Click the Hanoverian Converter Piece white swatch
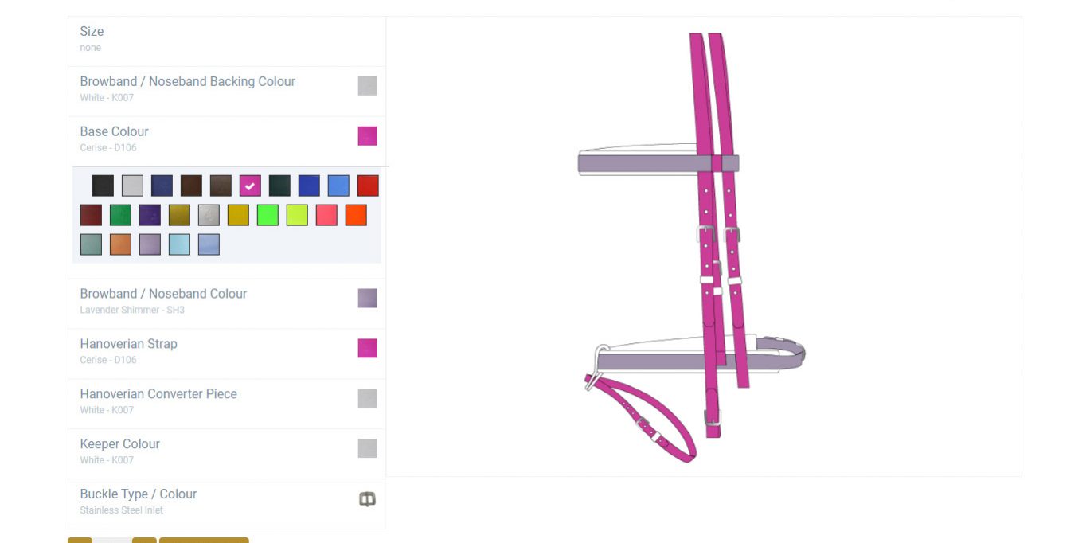The height and width of the screenshot is (543, 1086). point(367,398)
